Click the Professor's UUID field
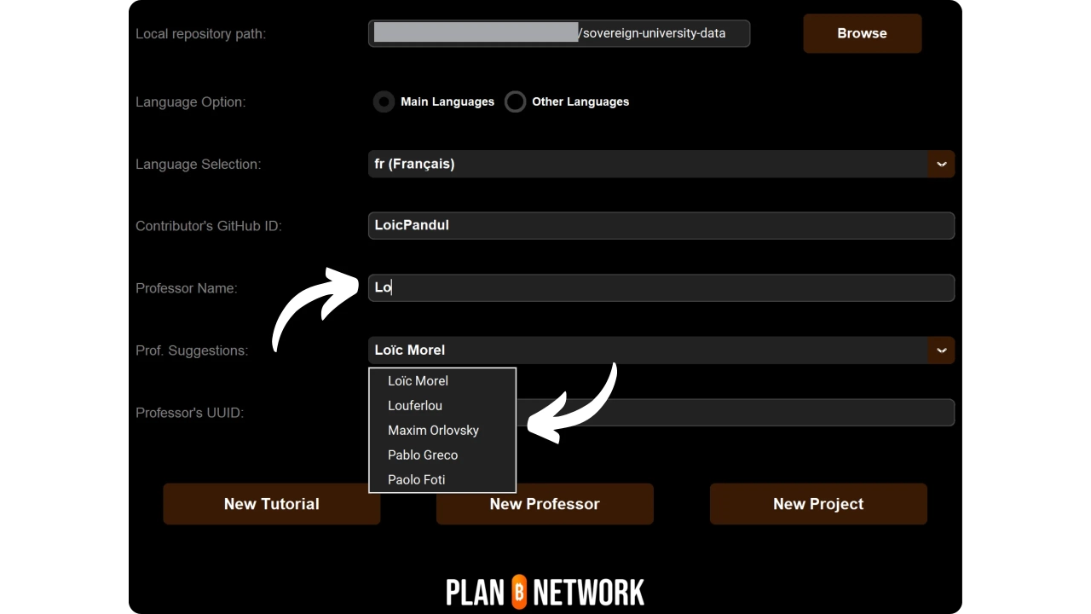This screenshot has height=614, width=1091. [733, 413]
